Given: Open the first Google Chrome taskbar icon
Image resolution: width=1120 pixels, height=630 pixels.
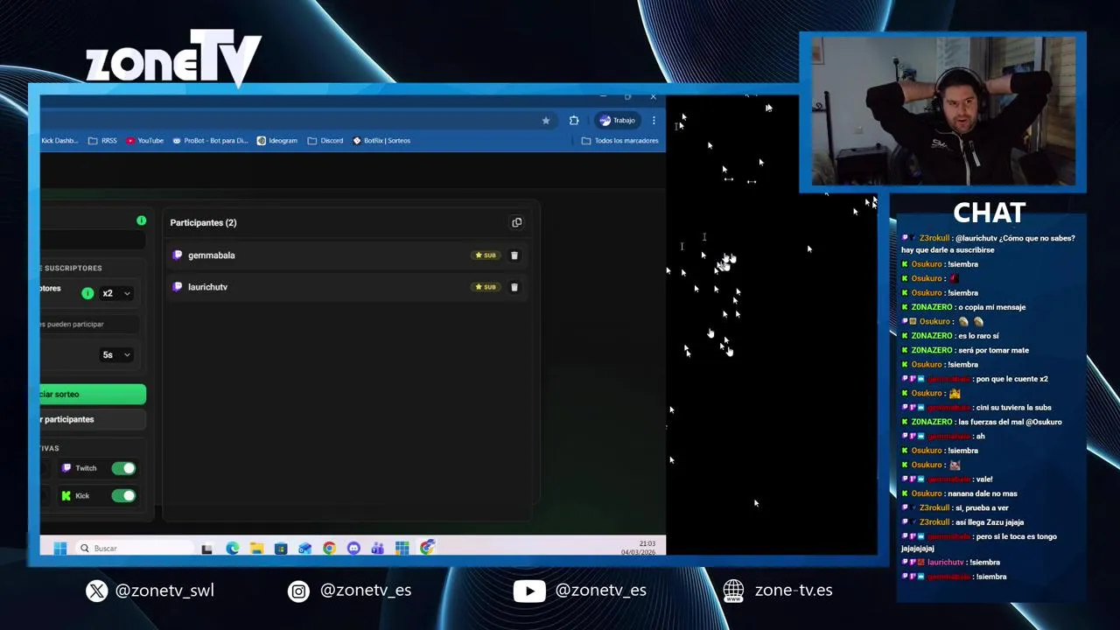Looking at the screenshot, I should click(x=329, y=549).
